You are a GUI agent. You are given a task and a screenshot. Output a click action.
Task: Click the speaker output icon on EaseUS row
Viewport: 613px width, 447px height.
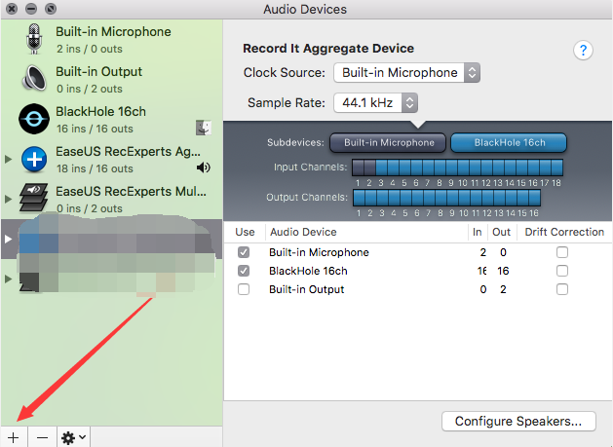[204, 168]
